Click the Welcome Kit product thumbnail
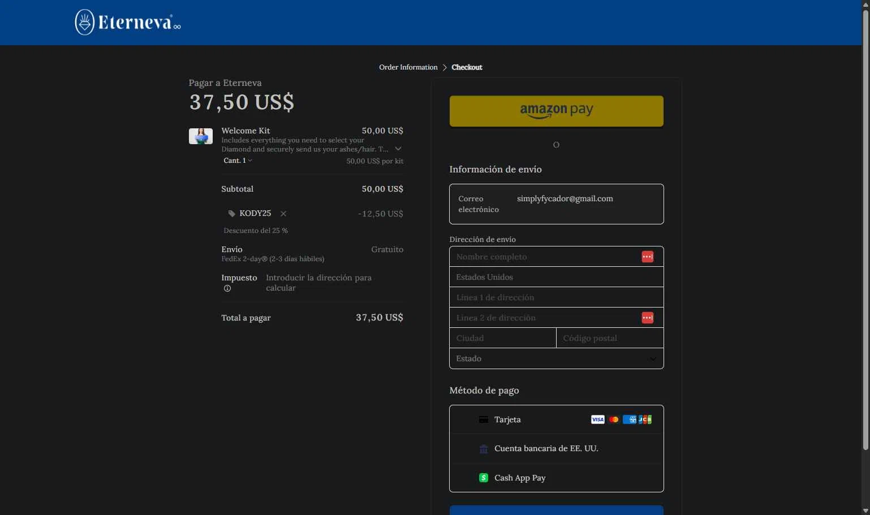The image size is (870, 515). click(x=201, y=136)
